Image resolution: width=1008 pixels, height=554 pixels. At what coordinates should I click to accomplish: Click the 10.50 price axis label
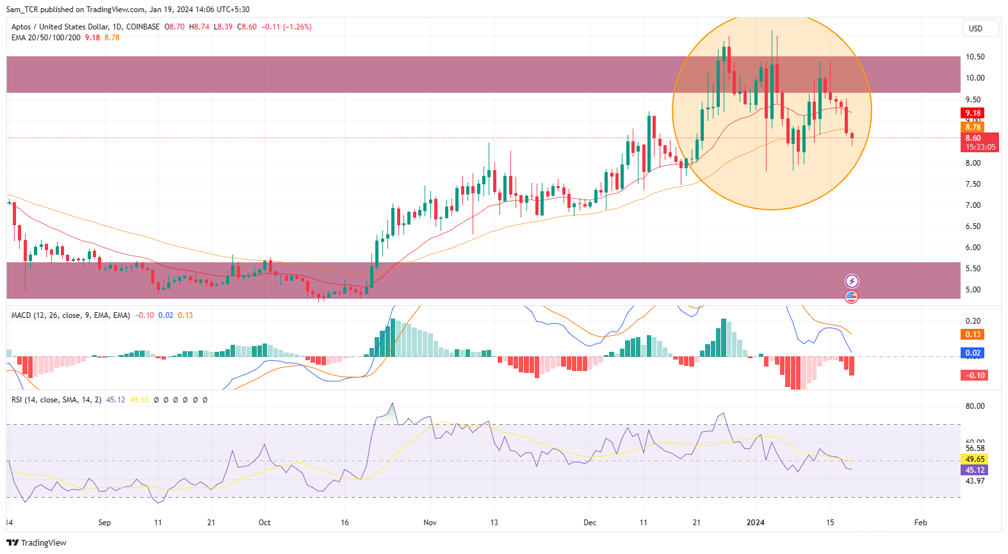(975, 57)
